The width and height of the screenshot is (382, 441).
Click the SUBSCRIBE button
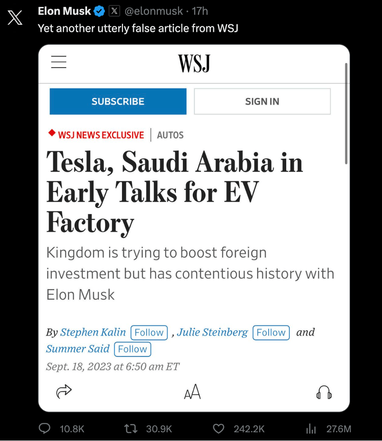coord(118,102)
